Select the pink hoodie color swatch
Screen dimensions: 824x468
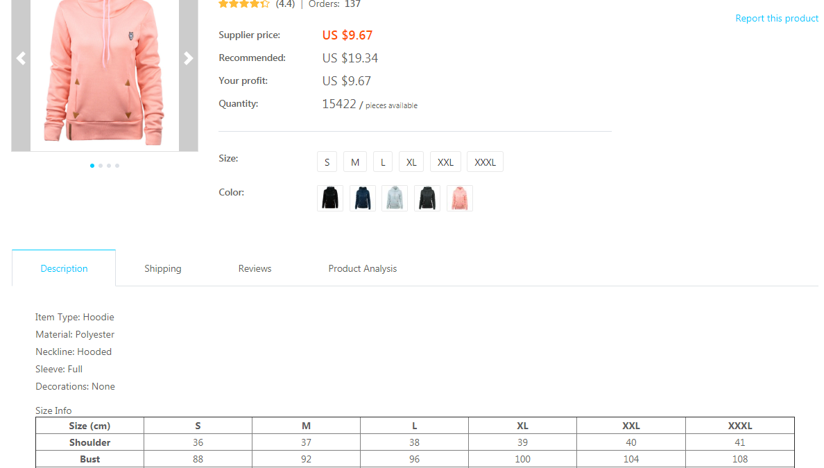tap(460, 198)
